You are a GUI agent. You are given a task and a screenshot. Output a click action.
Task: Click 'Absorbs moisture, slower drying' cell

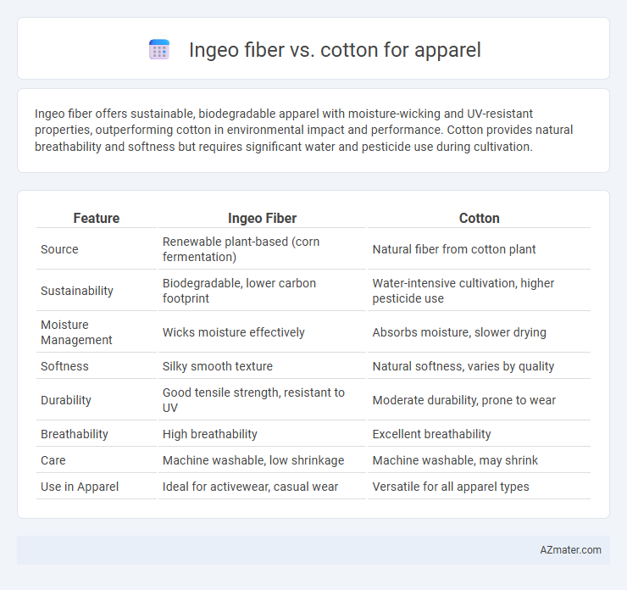click(x=479, y=332)
